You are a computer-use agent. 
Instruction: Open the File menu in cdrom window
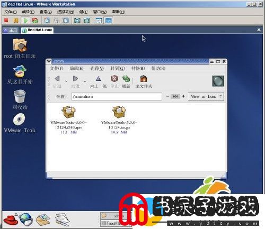tap(57, 68)
